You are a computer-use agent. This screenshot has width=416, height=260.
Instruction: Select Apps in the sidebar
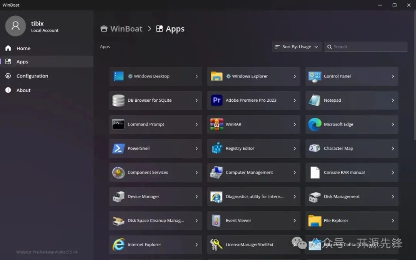pyautogui.click(x=47, y=62)
